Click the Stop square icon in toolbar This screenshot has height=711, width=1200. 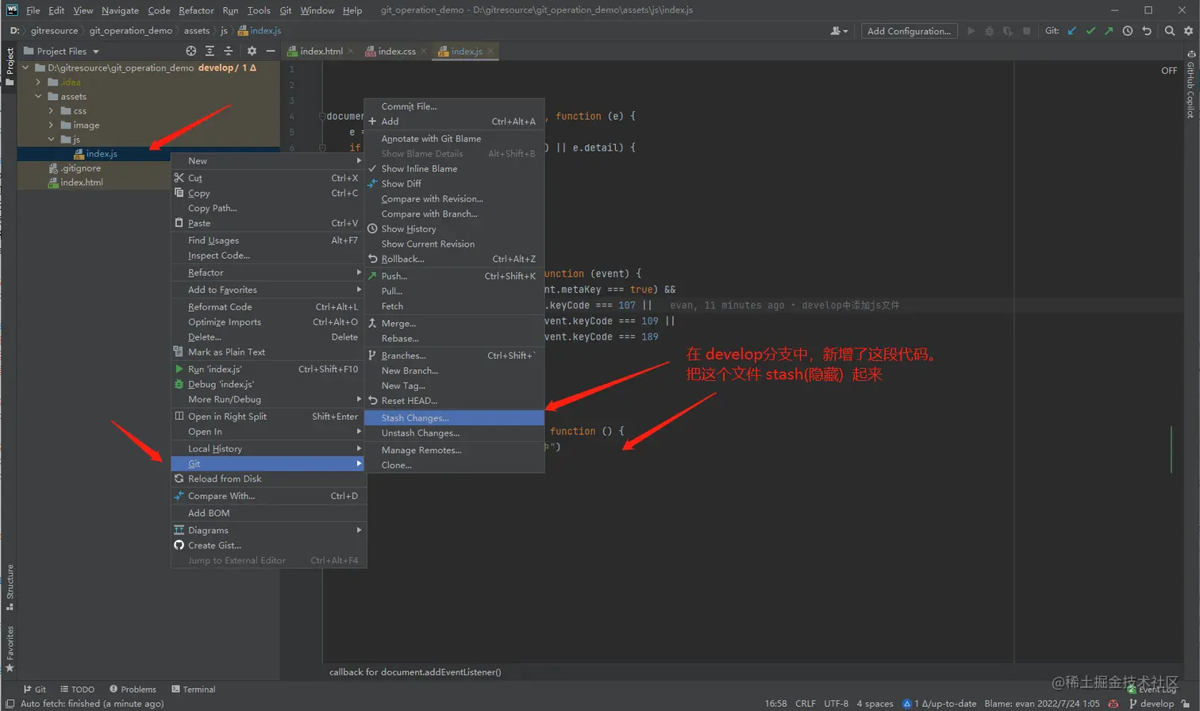click(x=1026, y=31)
